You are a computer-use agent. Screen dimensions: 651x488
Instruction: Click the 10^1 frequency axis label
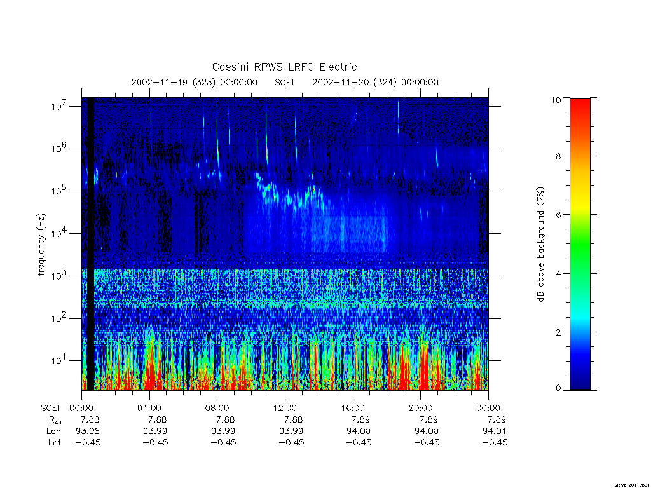pyautogui.click(x=60, y=360)
